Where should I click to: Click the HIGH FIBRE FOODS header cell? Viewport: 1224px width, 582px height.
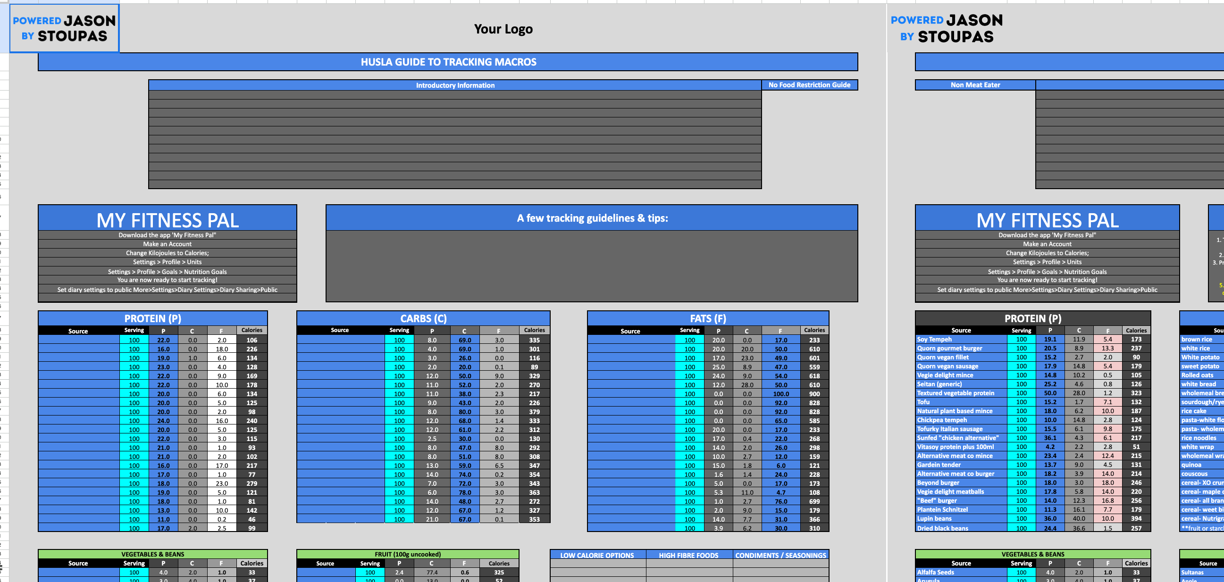click(688, 556)
